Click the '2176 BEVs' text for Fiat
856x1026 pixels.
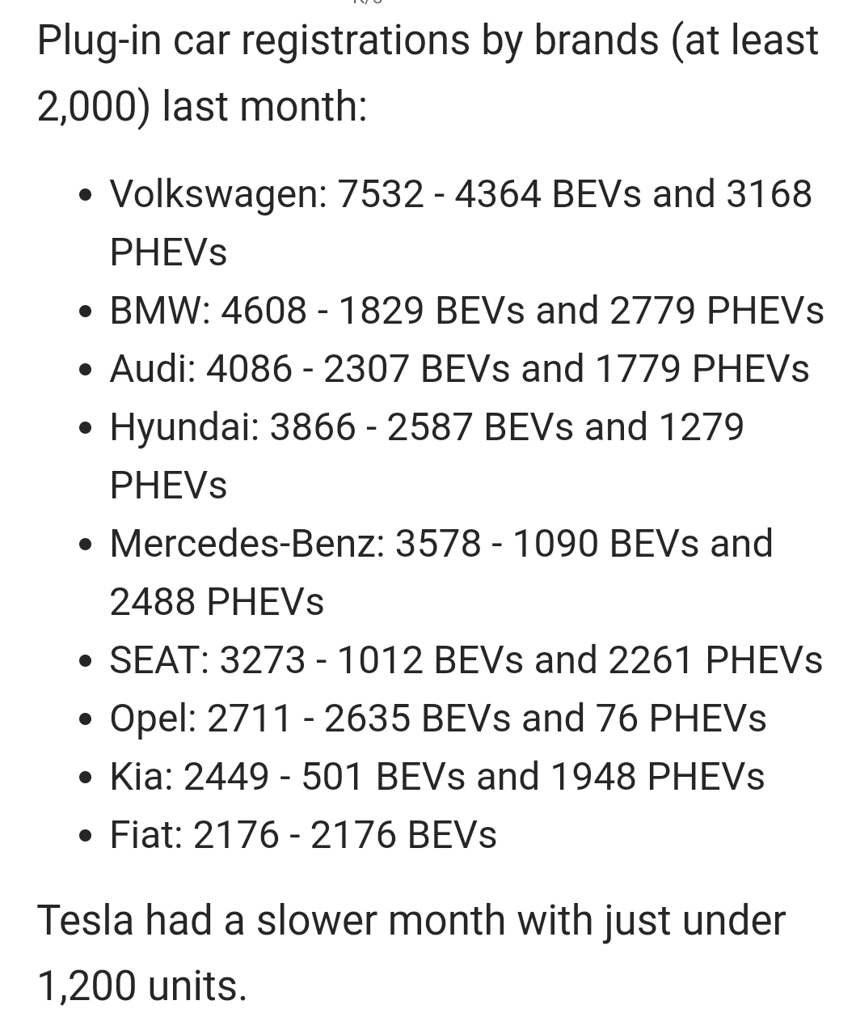[403, 835]
